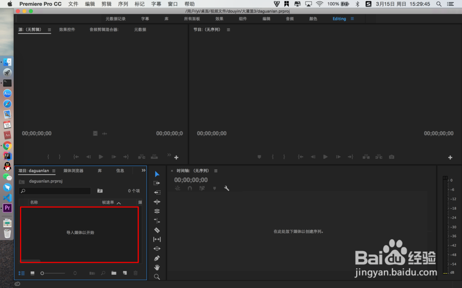Open the 序列 menu
This screenshot has width=462, height=288.
point(123,4)
